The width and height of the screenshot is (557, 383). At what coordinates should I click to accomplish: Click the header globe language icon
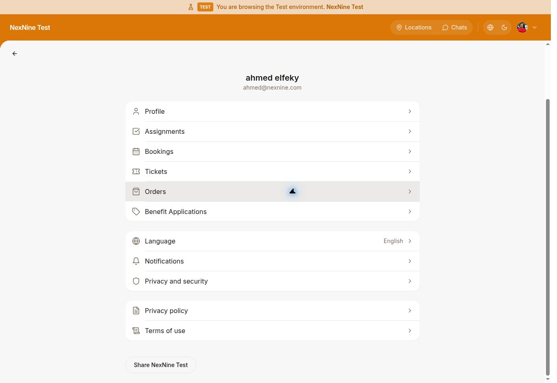point(490,27)
